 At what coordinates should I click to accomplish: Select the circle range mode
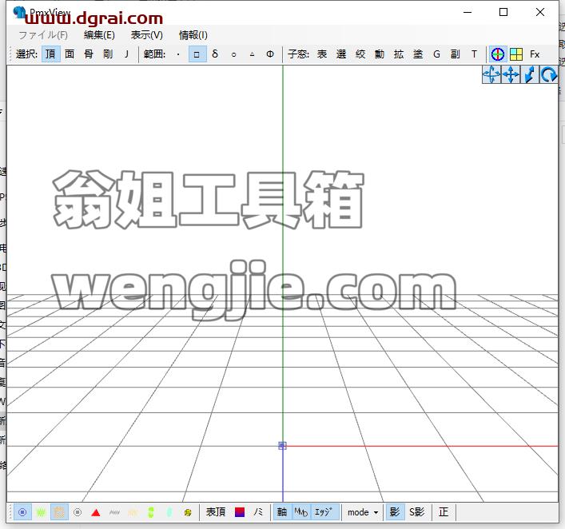point(234,54)
